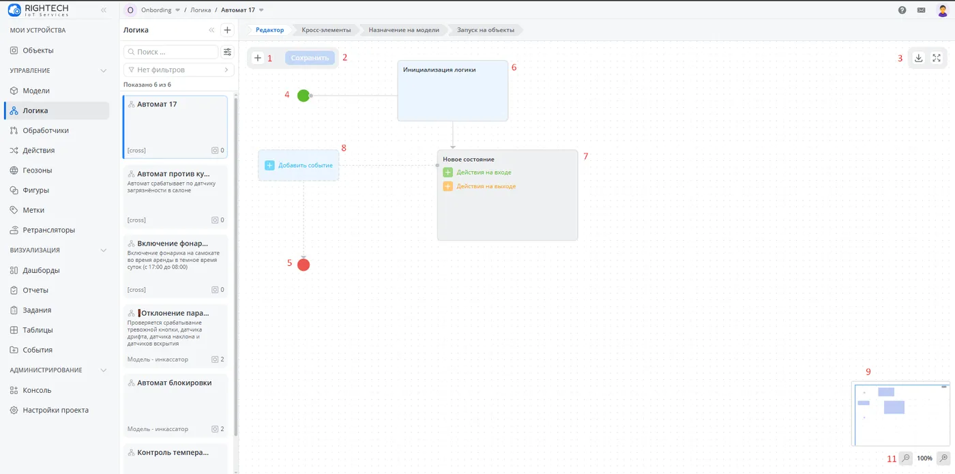955x474 pixels.
Task: Add new logic with plus icon in Логика panel
Action: [228, 30]
